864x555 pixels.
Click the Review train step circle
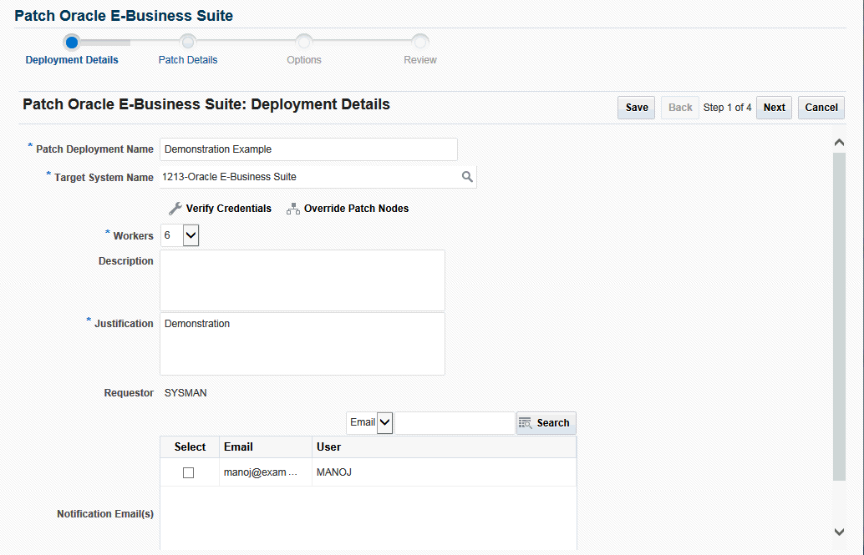click(x=419, y=42)
